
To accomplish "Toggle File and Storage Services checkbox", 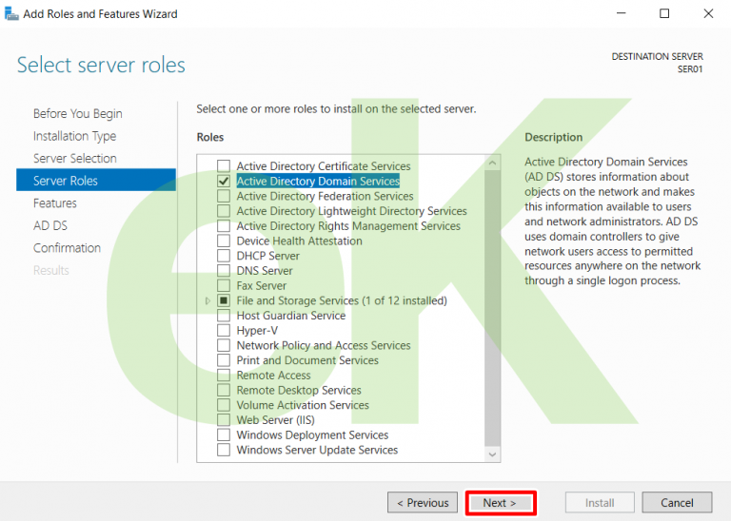I will pos(224,300).
